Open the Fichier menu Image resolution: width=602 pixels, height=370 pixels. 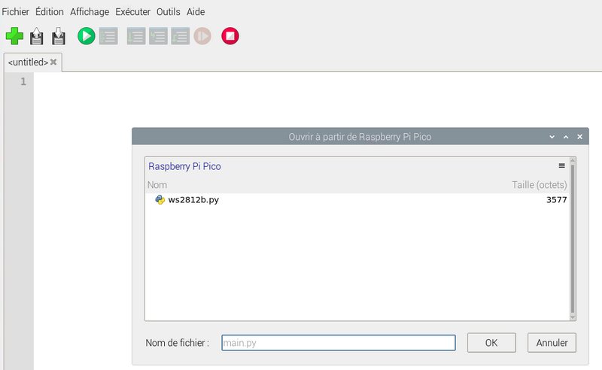[x=15, y=12]
